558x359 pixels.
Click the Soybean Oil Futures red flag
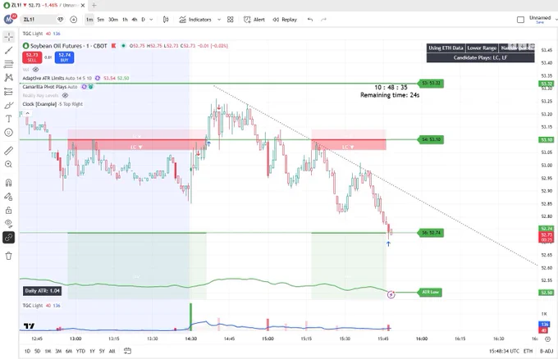tap(114, 46)
